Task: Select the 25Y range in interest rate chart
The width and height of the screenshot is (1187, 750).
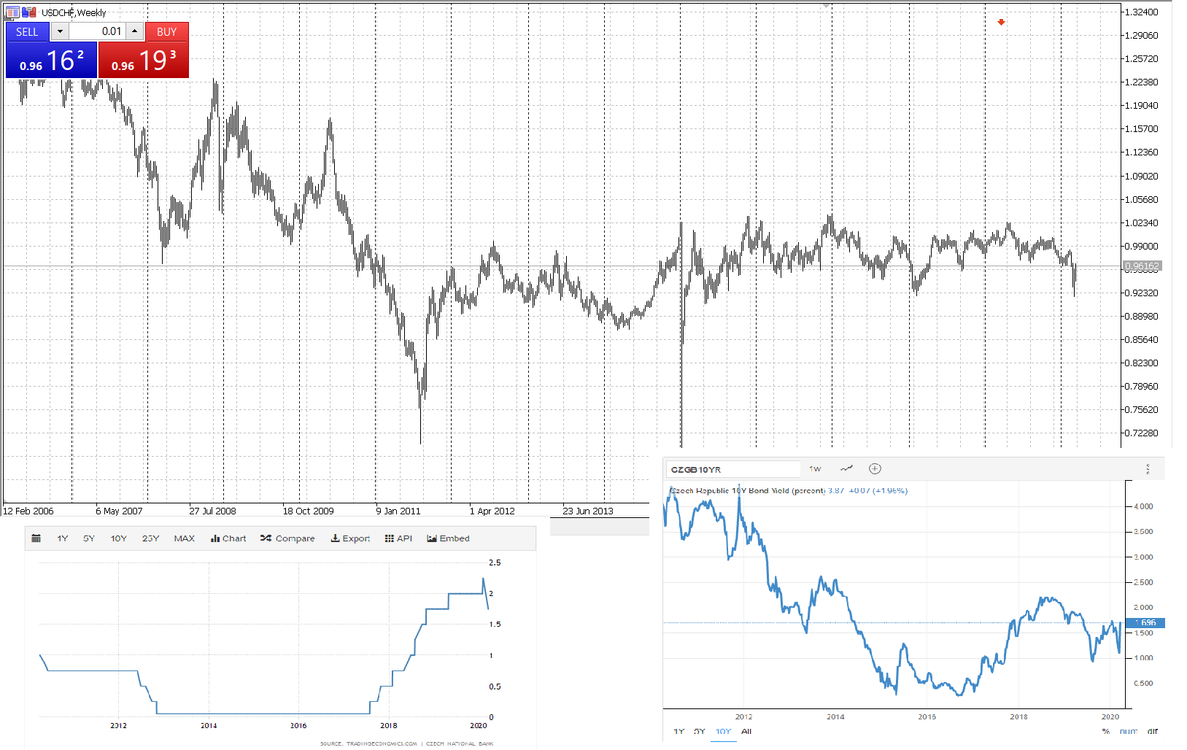Action: tap(150, 538)
